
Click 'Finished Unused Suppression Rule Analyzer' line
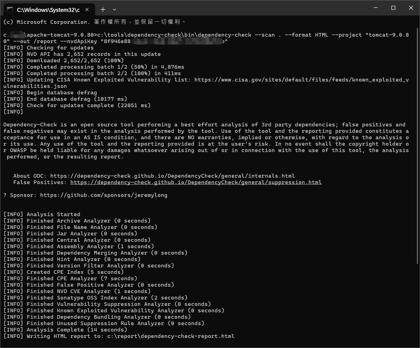pyautogui.click(x=104, y=323)
